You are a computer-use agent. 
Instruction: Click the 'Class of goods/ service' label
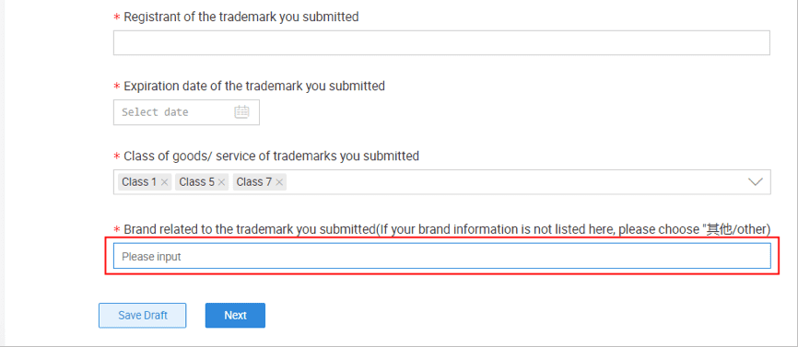click(x=271, y=156)
